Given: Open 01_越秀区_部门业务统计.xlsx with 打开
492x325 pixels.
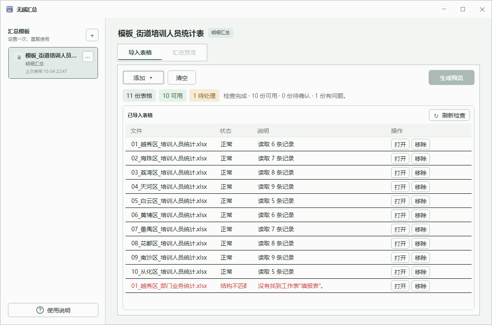Looking at the screenshot, I should click(x=400, y=286).
